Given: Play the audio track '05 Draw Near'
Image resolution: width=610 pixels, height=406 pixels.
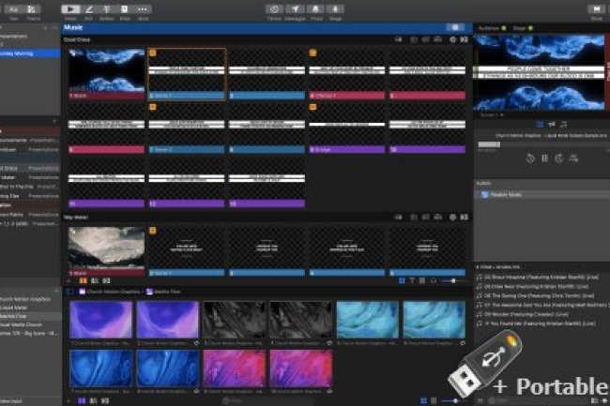Looking at the screenshot, I should coord(533,286).
